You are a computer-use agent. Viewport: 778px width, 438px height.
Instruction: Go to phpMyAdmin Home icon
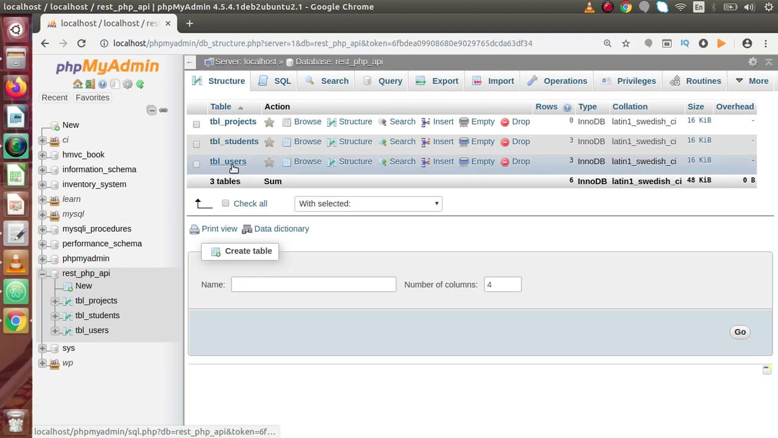point(78,84)
